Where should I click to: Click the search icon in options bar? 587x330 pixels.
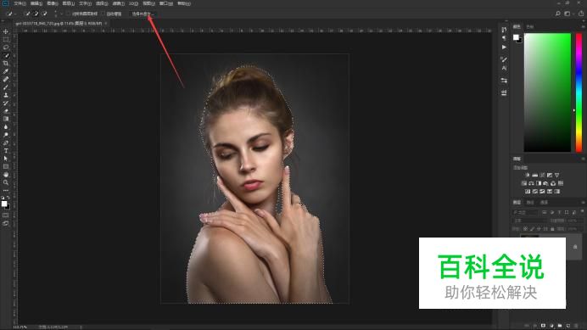(558, 14)
